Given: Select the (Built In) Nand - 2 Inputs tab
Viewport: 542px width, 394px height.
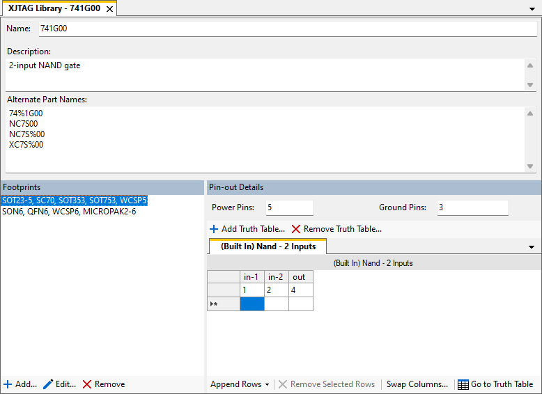Looking at the screenshot, I should (268, 246).
